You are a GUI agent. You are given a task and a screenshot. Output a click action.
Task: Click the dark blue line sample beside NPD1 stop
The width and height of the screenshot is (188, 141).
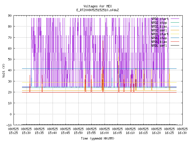tap(175, 38)
